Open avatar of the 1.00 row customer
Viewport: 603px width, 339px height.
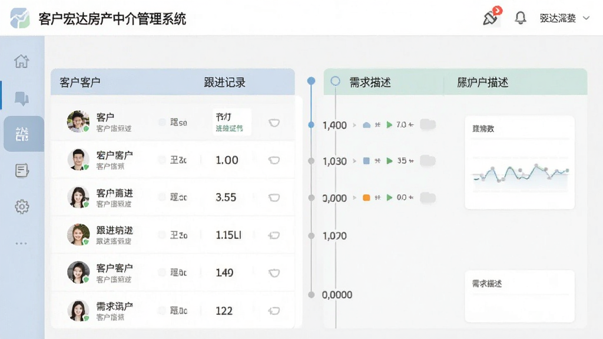pos(78,159)
